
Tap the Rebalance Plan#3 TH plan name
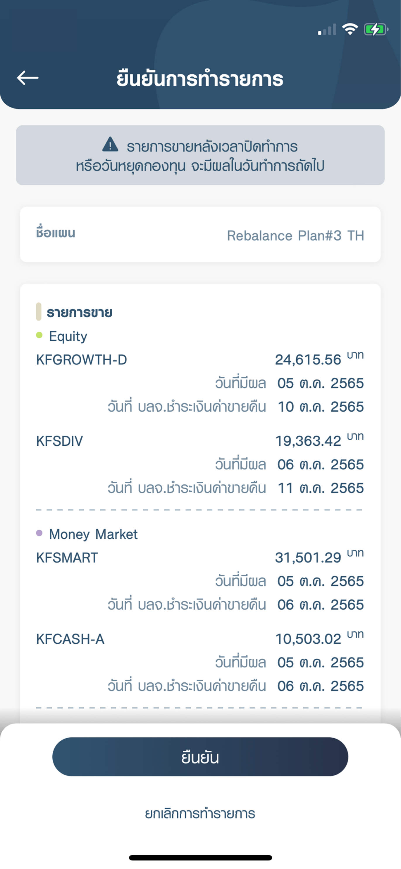pyautogui.click(x=295, y=236)
